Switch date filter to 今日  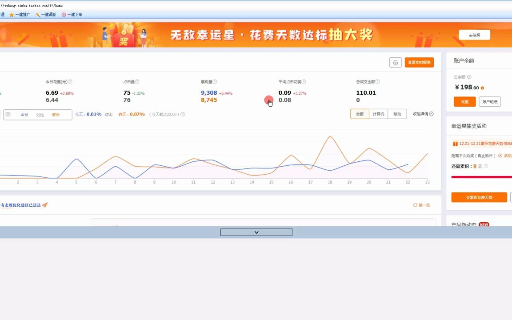pos(24,114)
